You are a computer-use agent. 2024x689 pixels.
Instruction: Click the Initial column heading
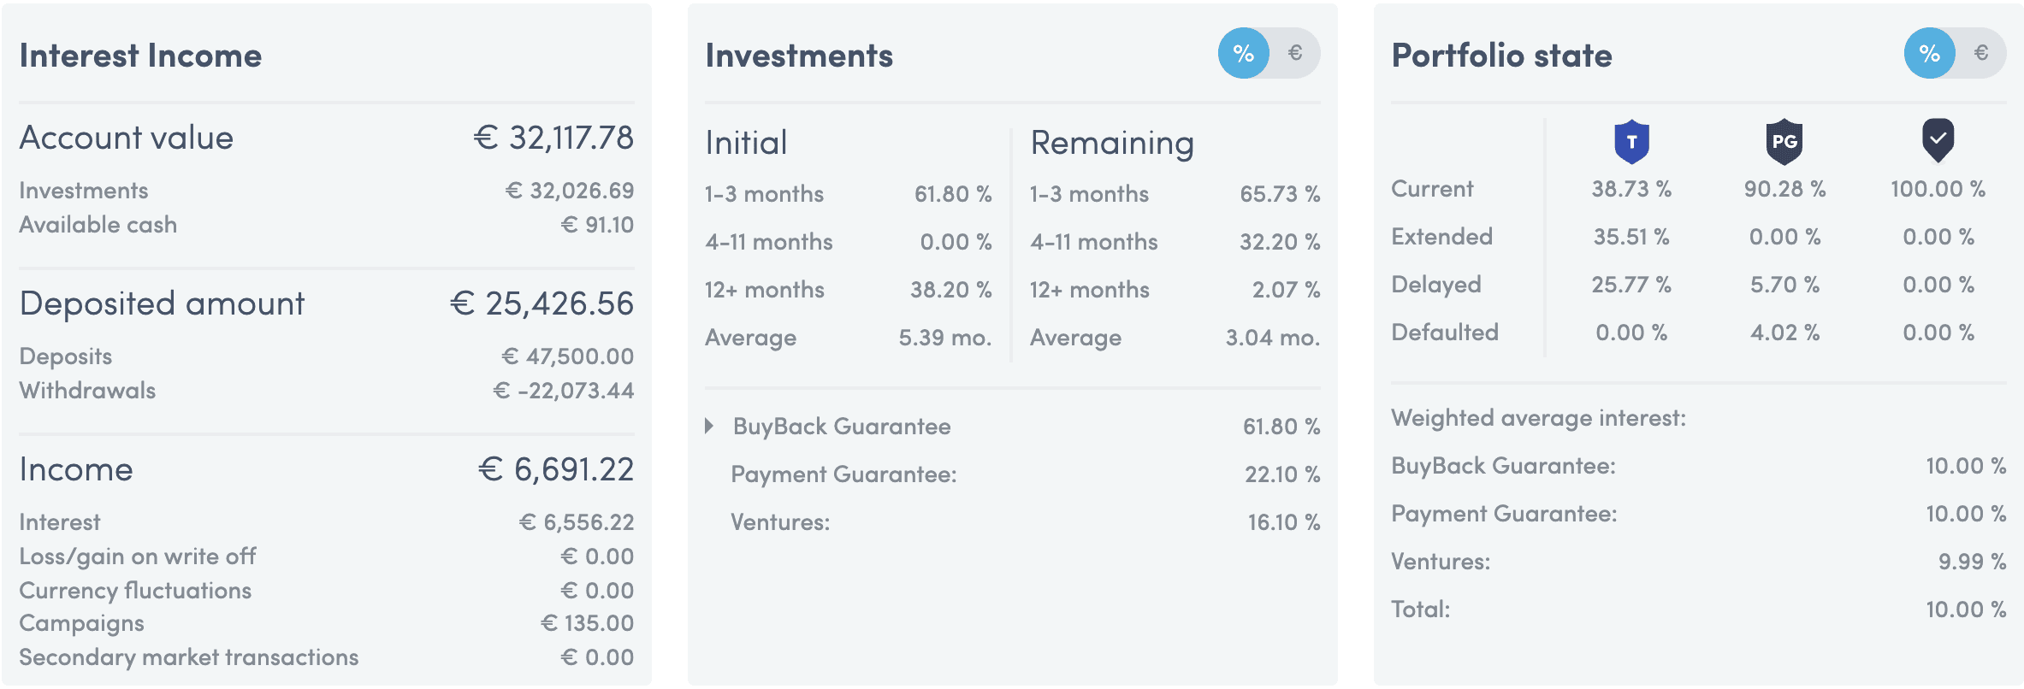[x=746, y=143]
